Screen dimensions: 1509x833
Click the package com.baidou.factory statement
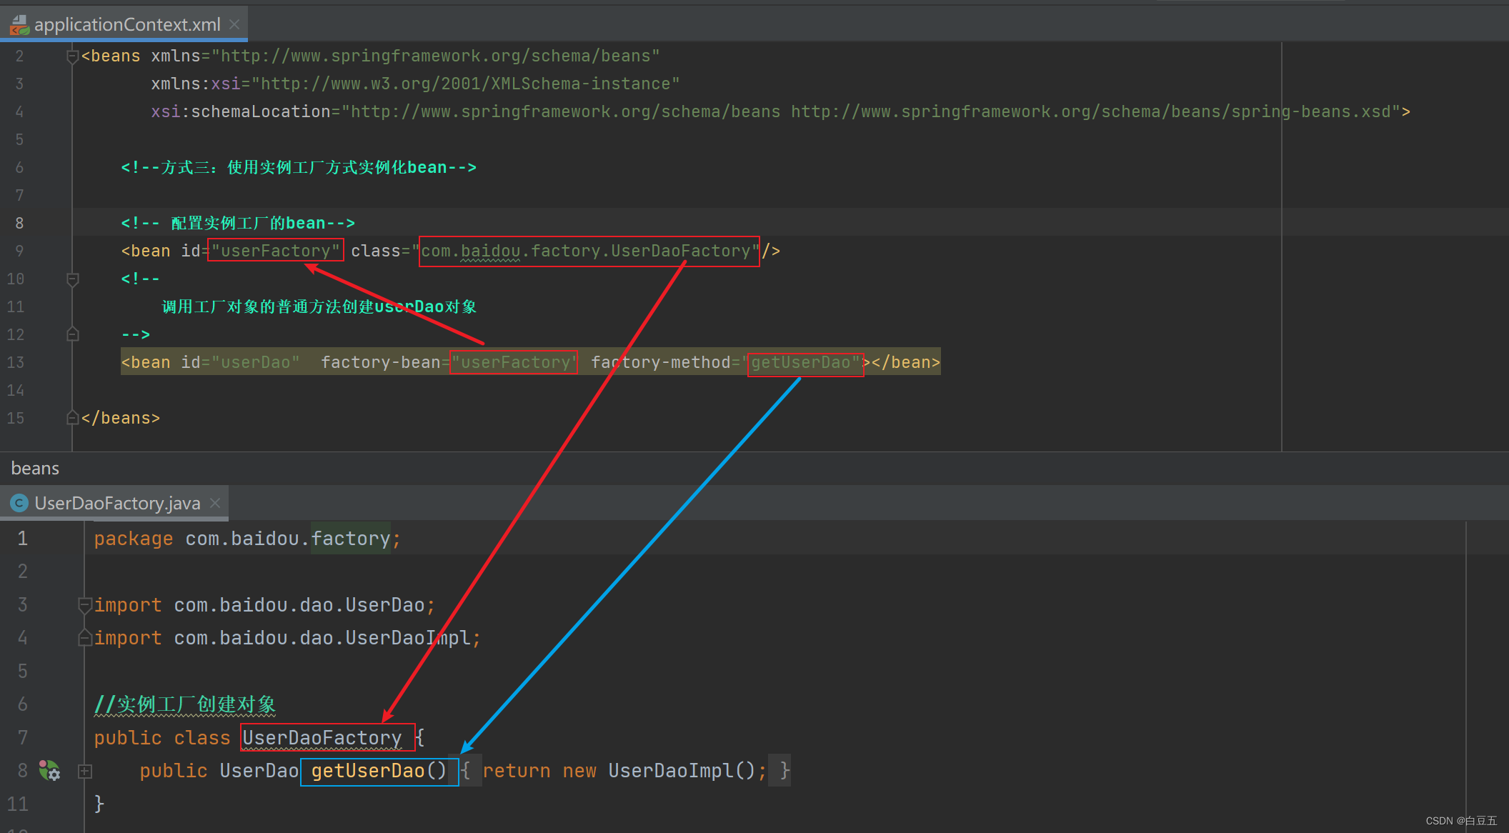247,539
